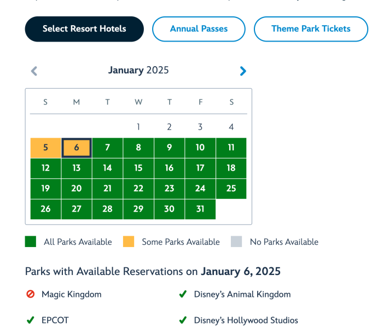The image size is (383, 334).
Task: Select the Select Resort Hotels tab
Action: pos(84,29)
